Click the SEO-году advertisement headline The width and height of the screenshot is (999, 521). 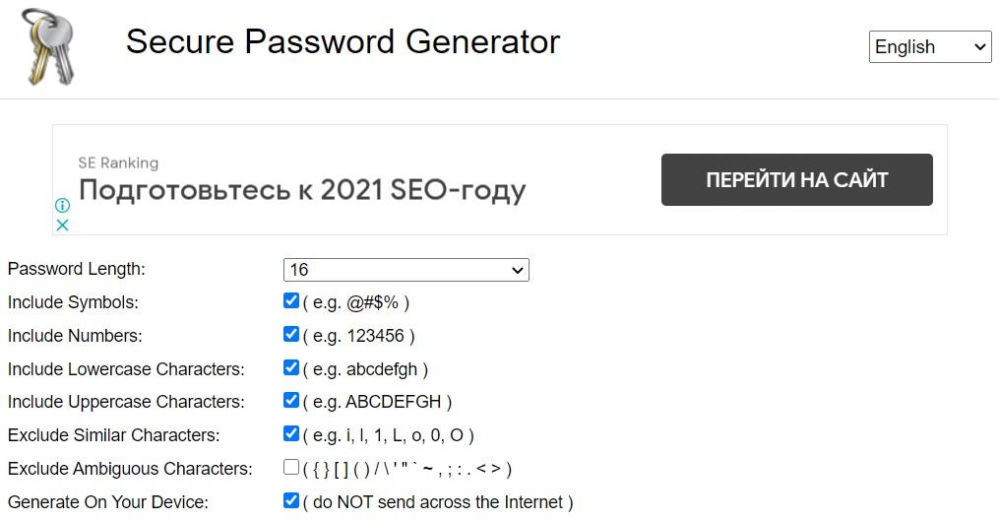pyautogui.click(x=302, y=190)
